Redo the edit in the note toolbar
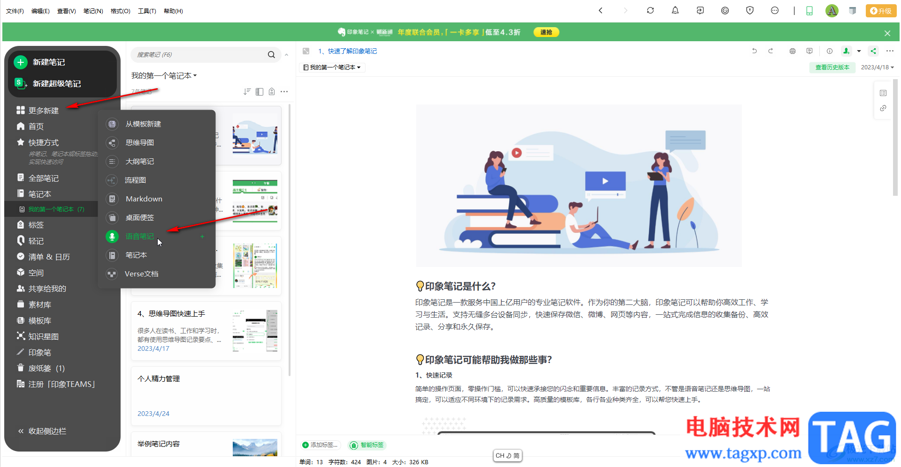The height and width of the screenshot is (467, 901). coord(771,51)
